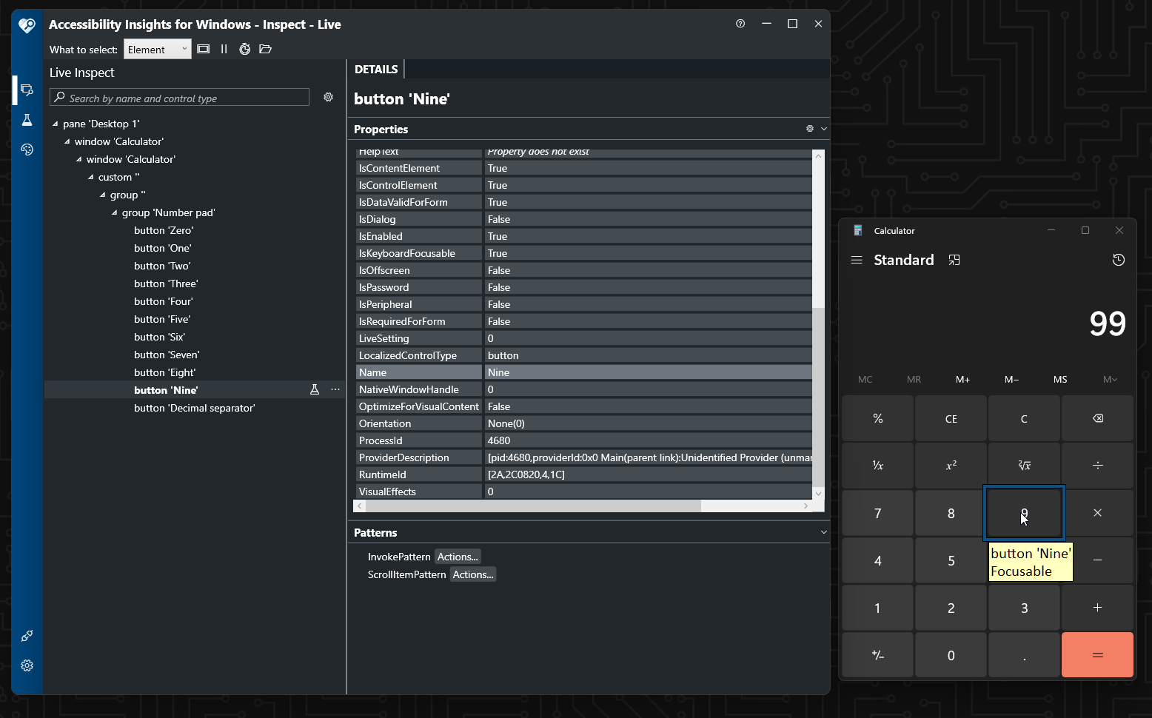Pause live inspection with the pause button
The height and width of the screenshot is (718, 1152).
(x=224, y=50)
